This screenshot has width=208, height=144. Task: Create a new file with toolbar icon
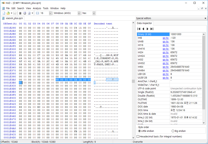tap(4, 13)
